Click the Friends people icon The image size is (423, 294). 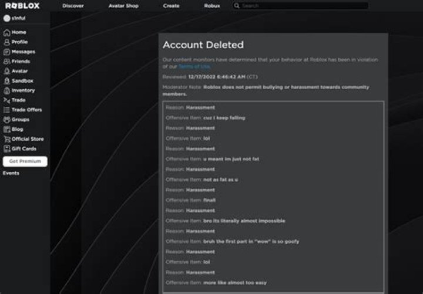point(6,62)
